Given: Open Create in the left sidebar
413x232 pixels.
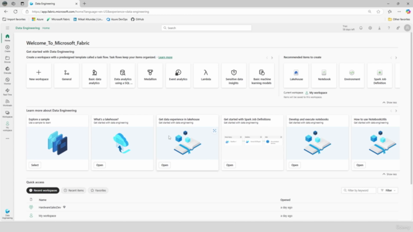Looking at the screenshot, I should pyautogui.click(x=7, y=48).
